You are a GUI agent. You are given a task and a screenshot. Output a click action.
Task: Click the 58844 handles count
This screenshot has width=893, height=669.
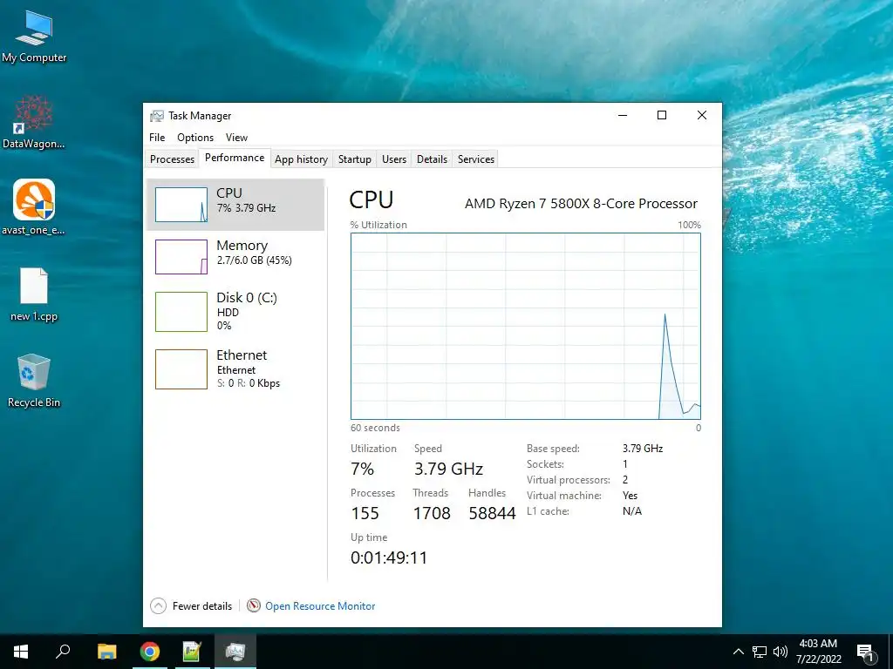point(492,513)
